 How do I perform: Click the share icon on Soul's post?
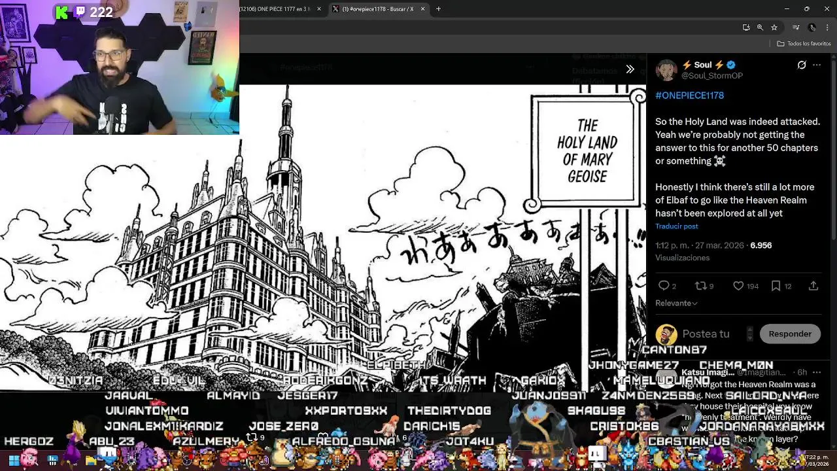point(813,286)
